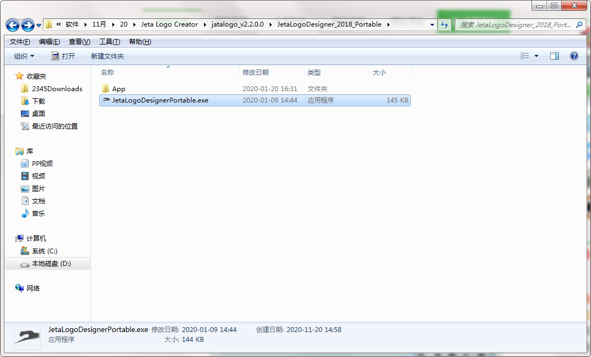The image size is (591, 357).
Task: Sort by 修改日期 column header
Action: 271,72
